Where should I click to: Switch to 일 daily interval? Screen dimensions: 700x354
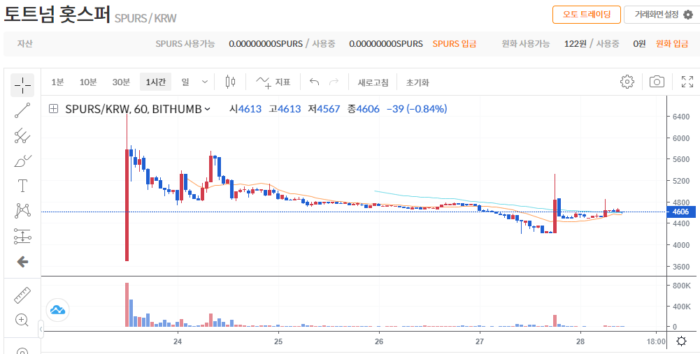click(x=185, y=82)
